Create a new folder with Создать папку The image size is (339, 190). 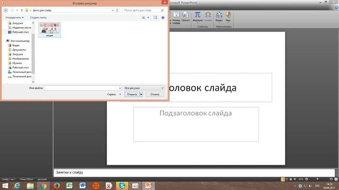38,17
